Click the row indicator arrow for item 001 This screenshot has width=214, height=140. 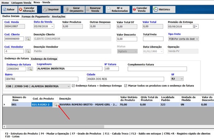4,105
